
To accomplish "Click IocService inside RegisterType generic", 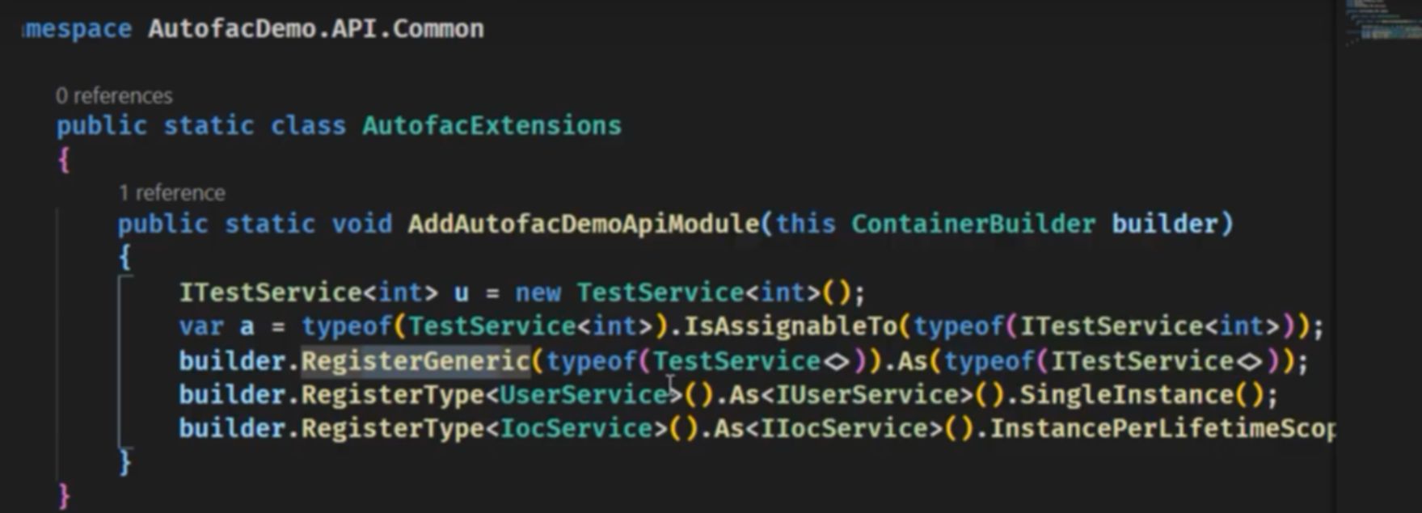I will point(576,429).
